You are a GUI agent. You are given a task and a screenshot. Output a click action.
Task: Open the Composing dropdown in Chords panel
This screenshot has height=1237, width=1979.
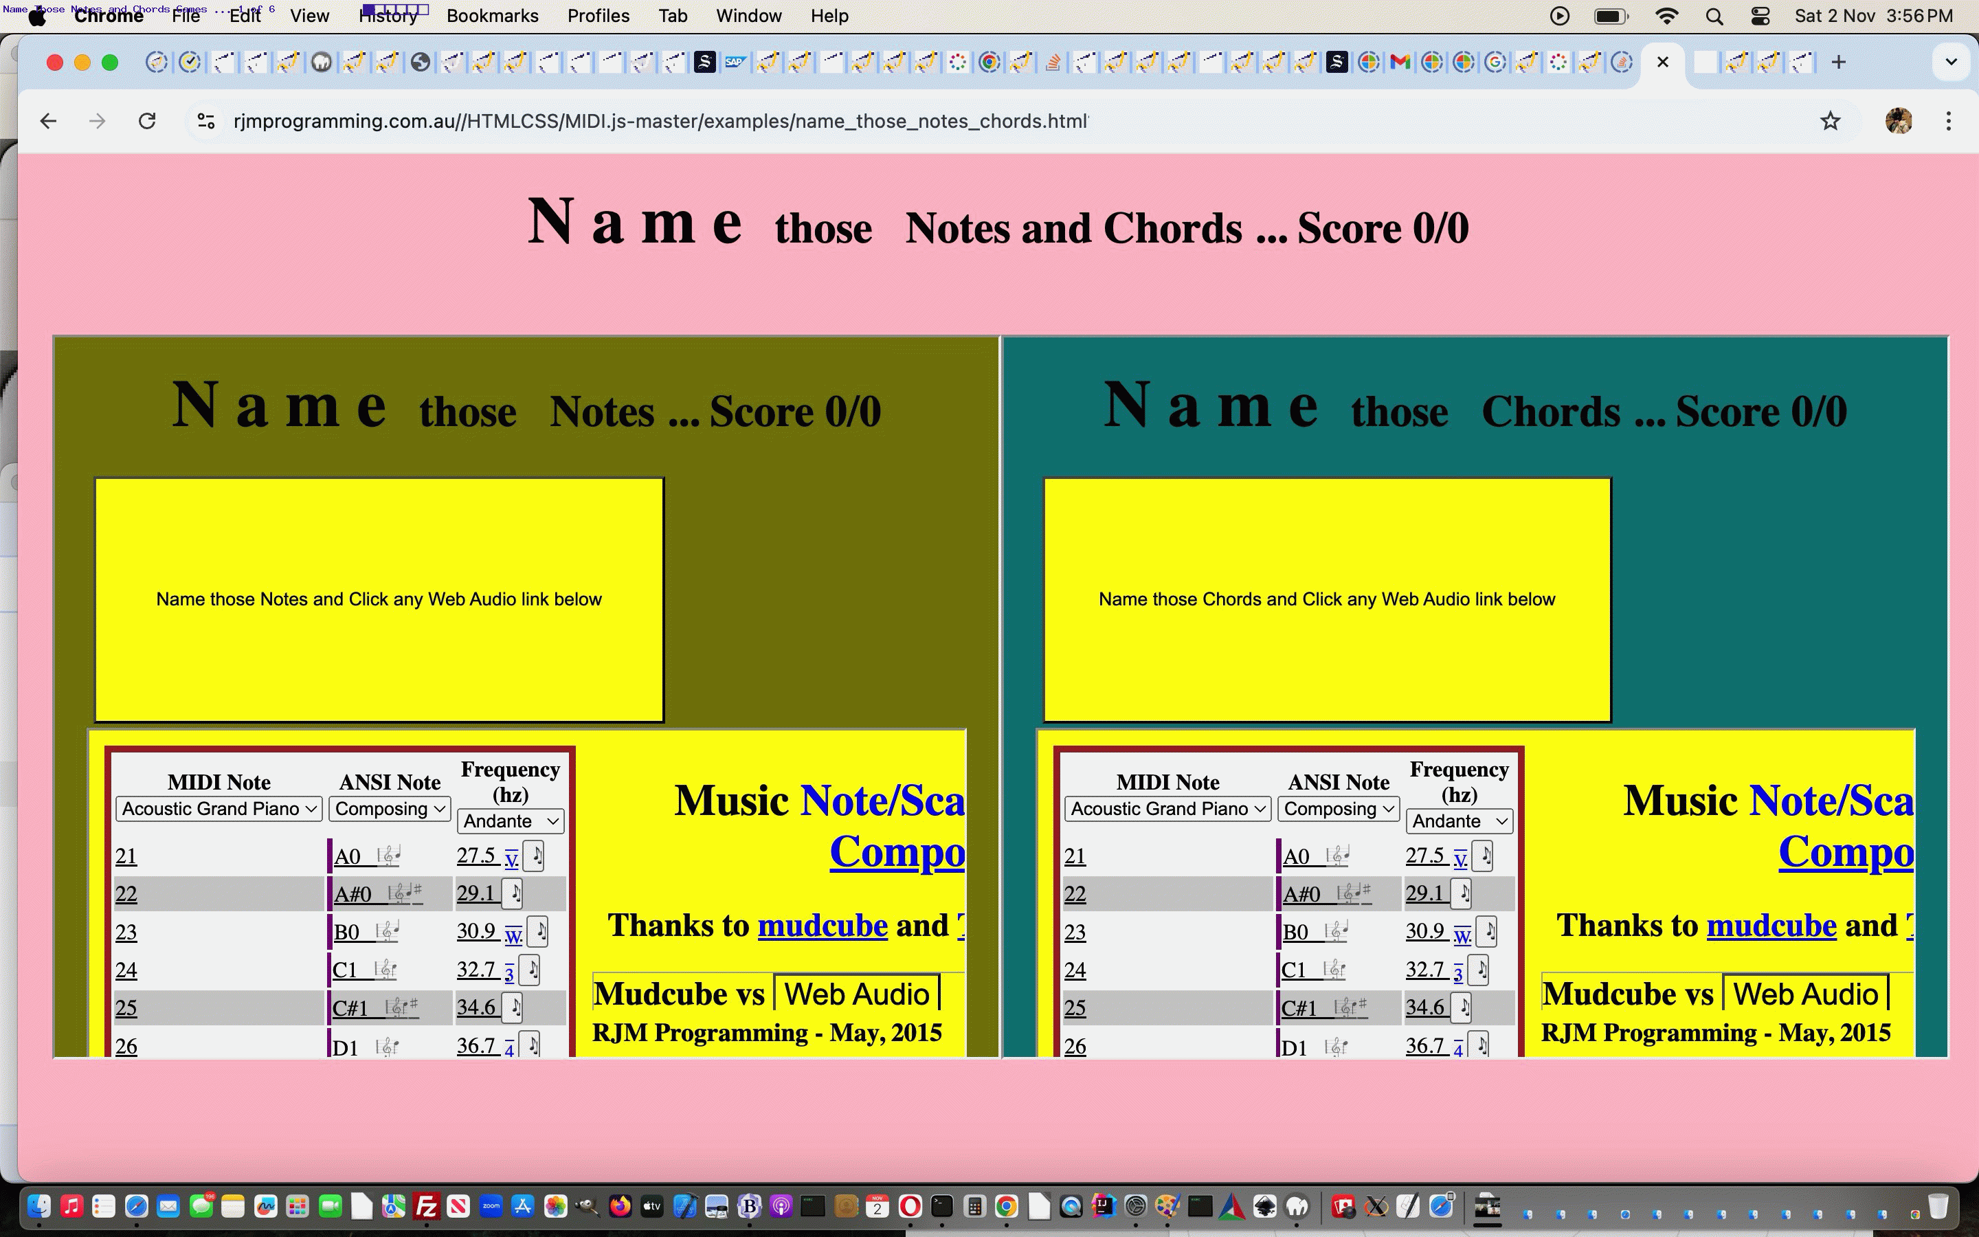click(1339, 808)
